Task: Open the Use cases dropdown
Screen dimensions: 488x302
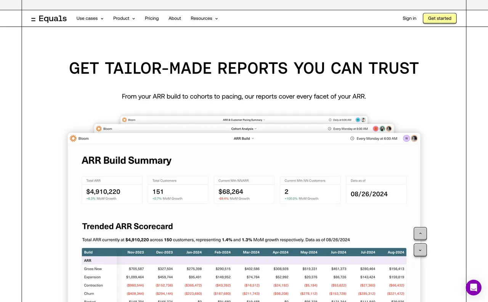Action: click(x=90, y=18)
